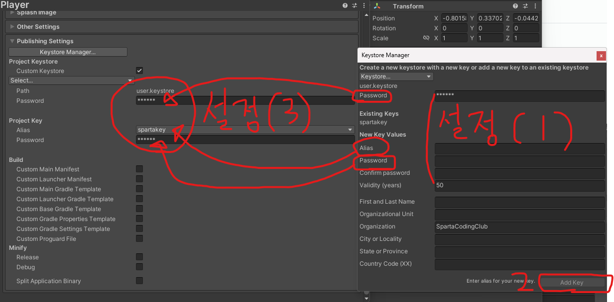This screenshot has width=614, height=302.
Task: Click the State or Province field
Action: tap(520, 252)
